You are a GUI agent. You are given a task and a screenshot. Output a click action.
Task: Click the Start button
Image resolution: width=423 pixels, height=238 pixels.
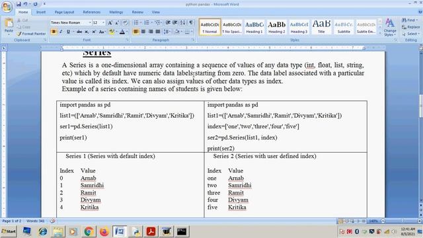9,231
